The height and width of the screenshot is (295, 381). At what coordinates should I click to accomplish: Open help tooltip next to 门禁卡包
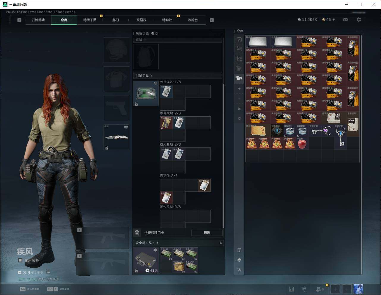[x=152, y=76]
